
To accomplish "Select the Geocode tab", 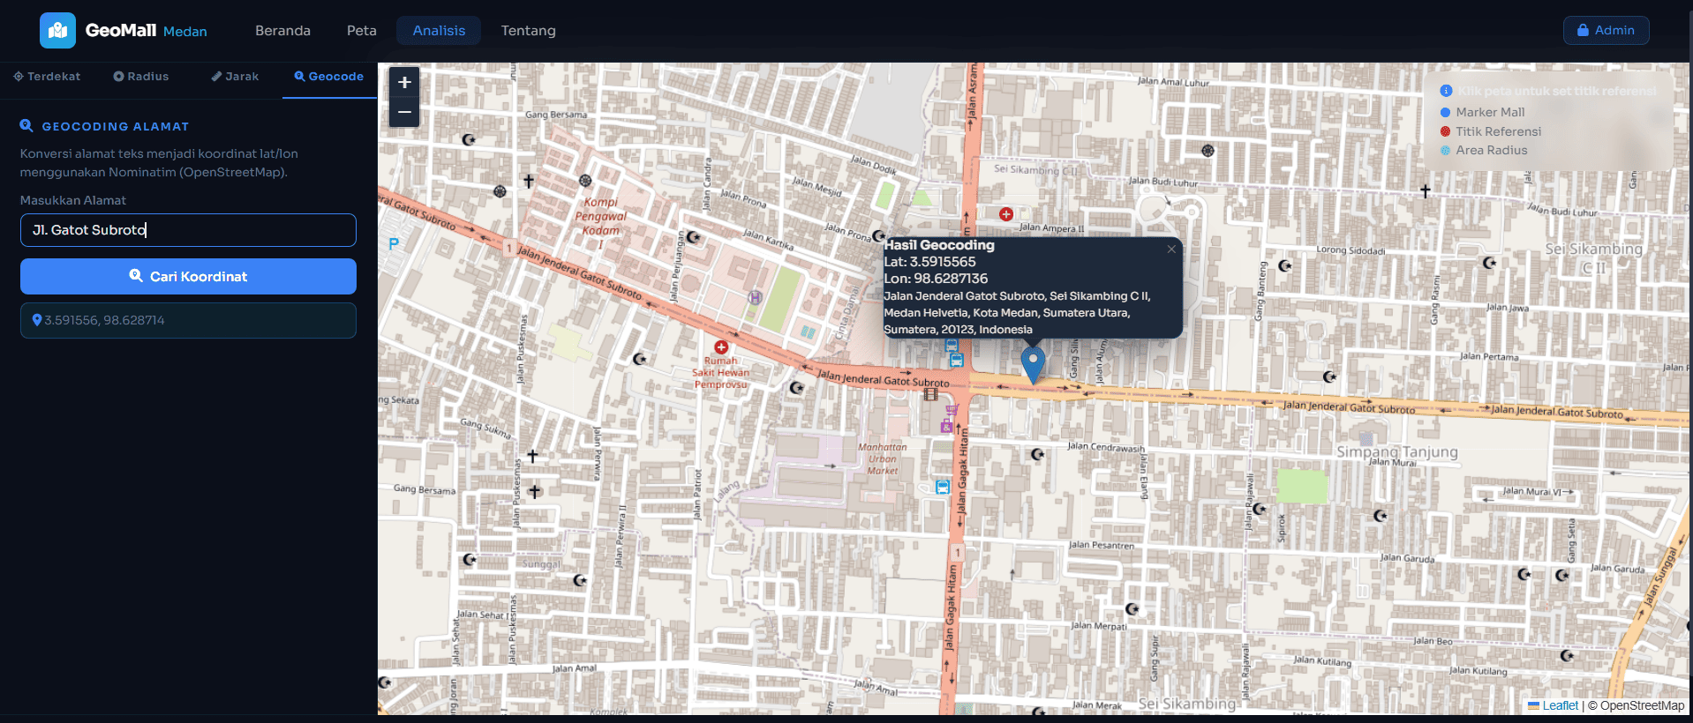I will click(x=329, y=77).
